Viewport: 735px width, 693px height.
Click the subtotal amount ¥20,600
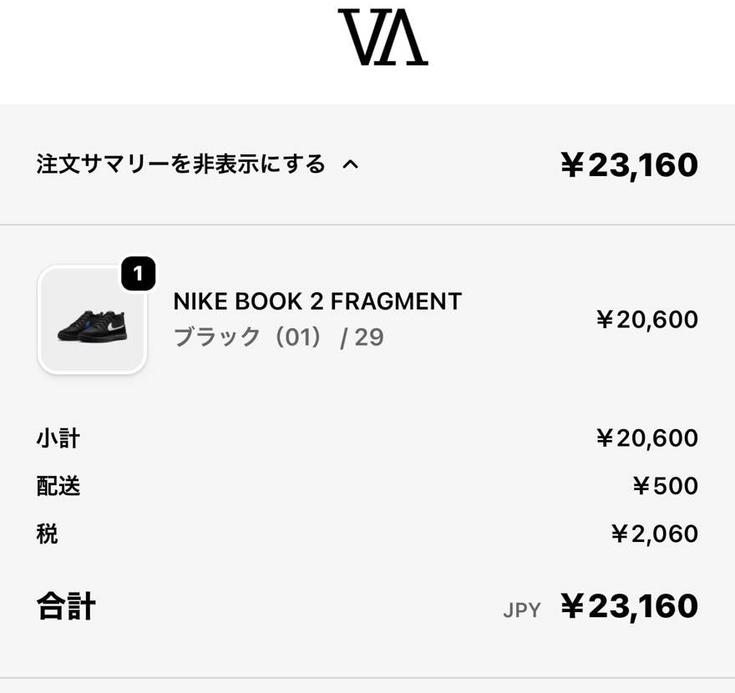[647, 438]
